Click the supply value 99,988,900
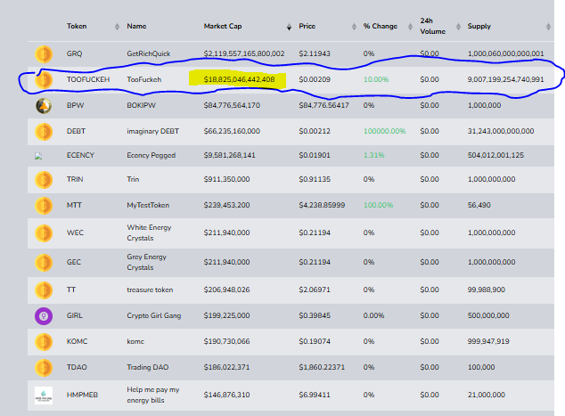The height and width of the screenshot is (416, 565). [x=487, y=290]
